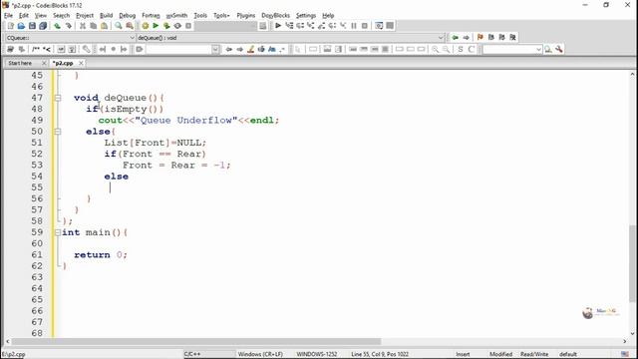Open the Settings menu
This screenshot has height=359, width=638.
[306, 15]
